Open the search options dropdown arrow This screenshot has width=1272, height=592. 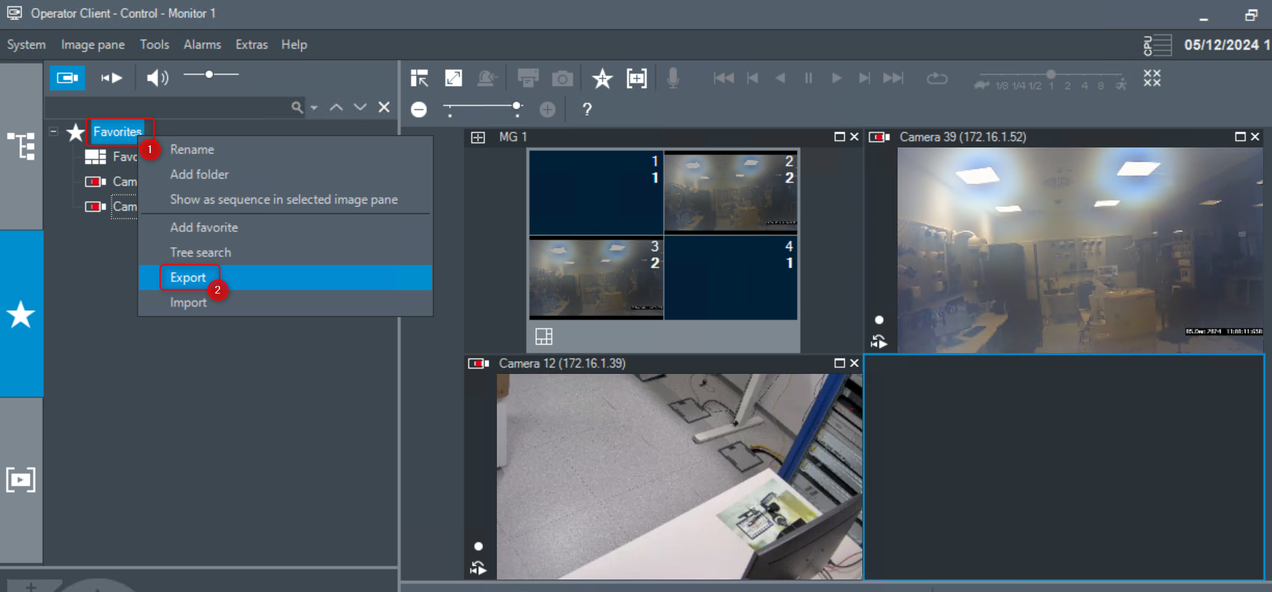(314, 107)
